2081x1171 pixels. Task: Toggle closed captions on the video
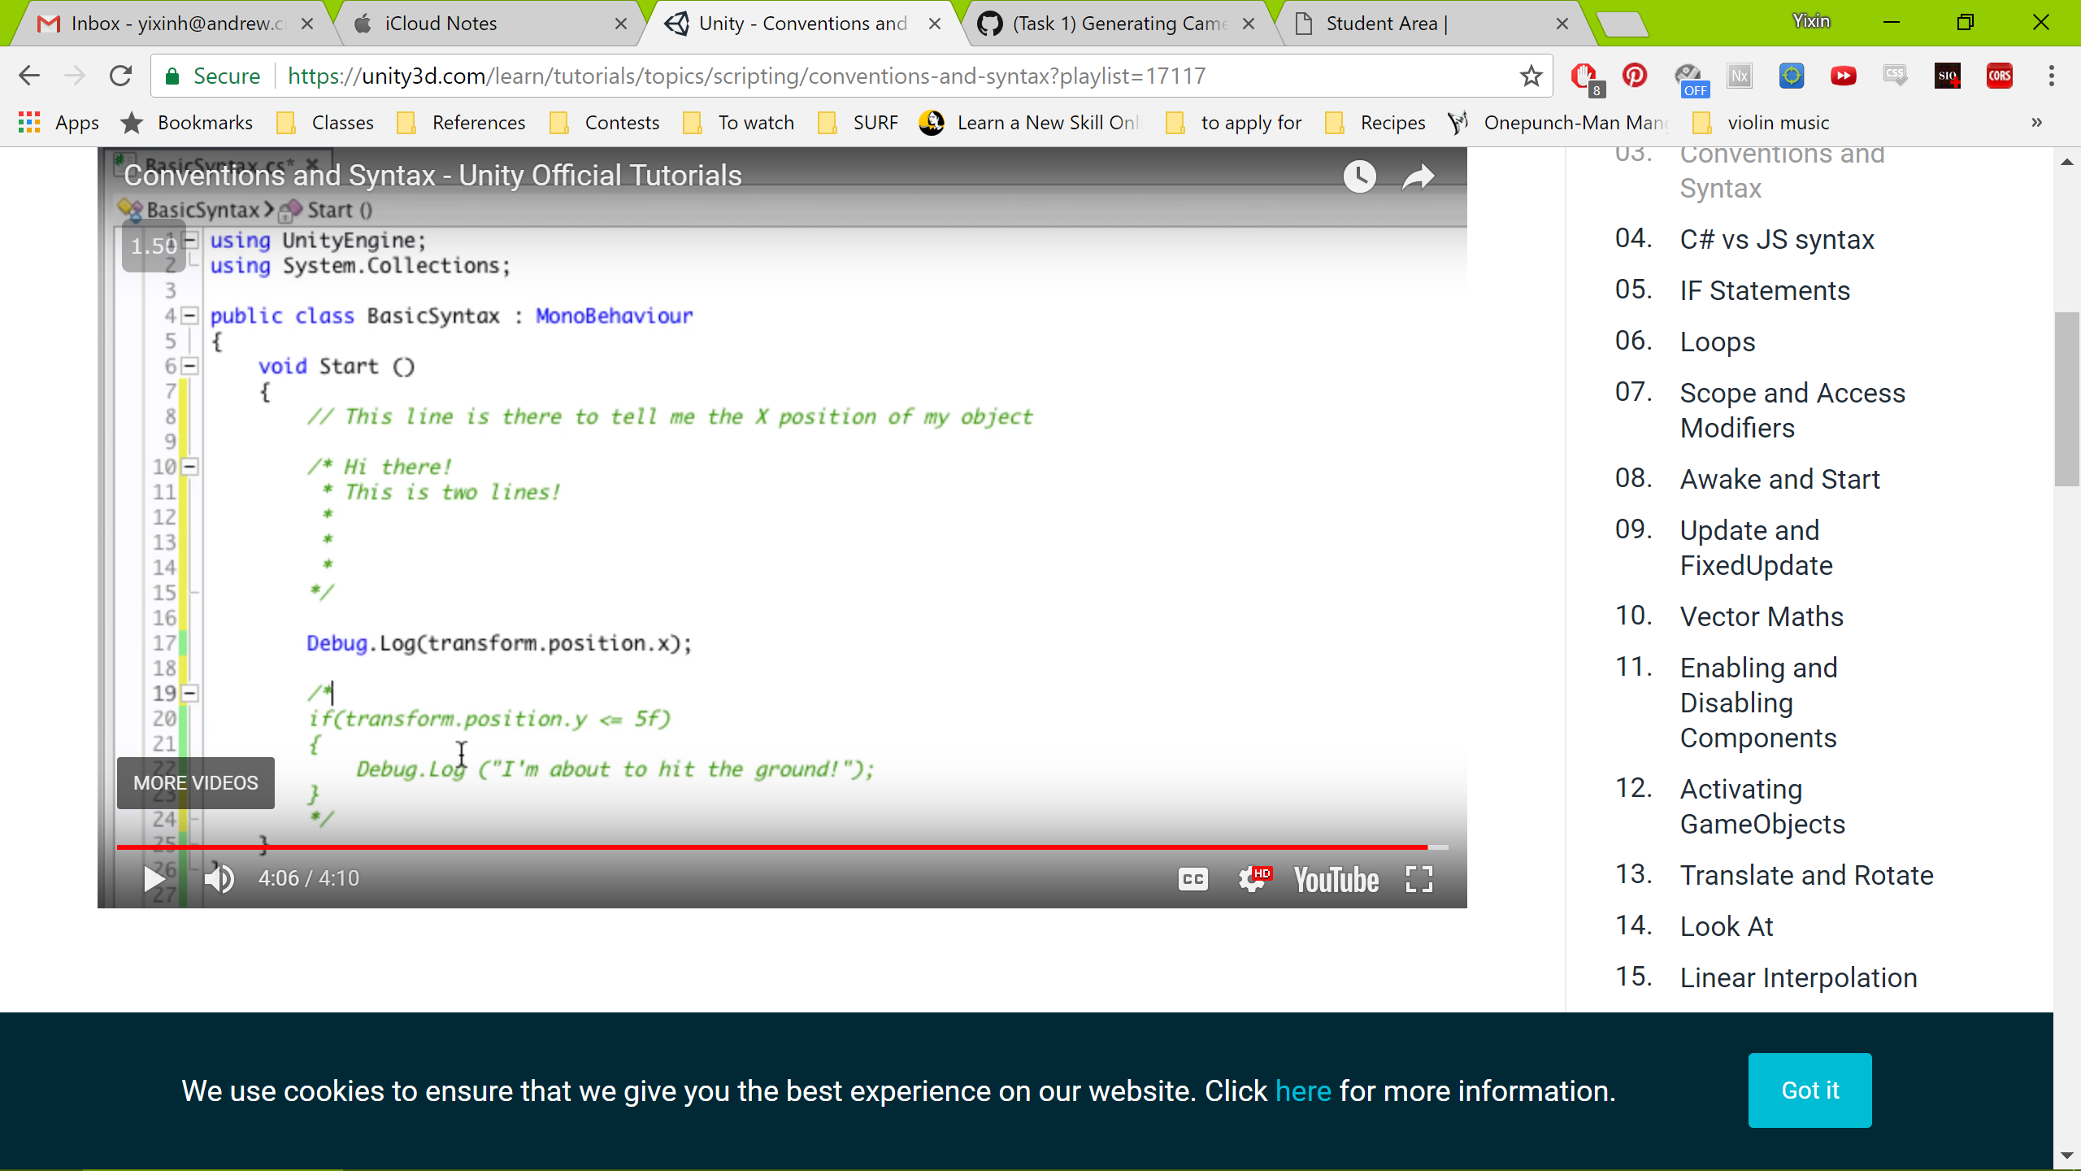click(x=1193, y=879)
